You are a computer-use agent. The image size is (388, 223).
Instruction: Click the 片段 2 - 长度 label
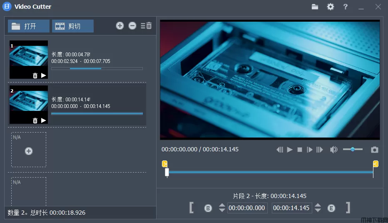tap(270, 196)
